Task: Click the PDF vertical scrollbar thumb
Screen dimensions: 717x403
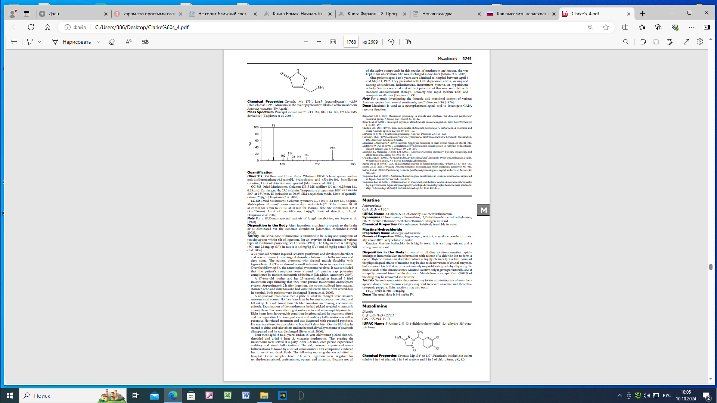Action: [711, 267]
